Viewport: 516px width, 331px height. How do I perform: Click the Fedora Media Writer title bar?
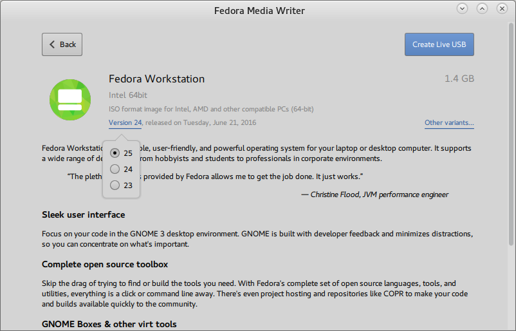259,10
